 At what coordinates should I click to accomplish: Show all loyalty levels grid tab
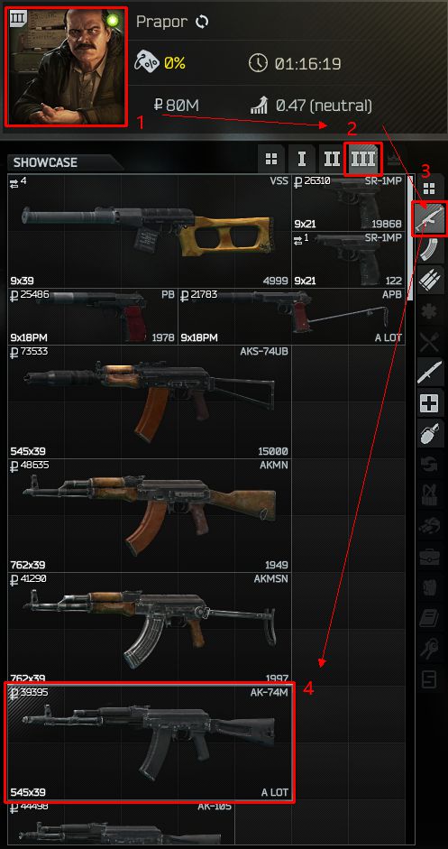(271, 159)
